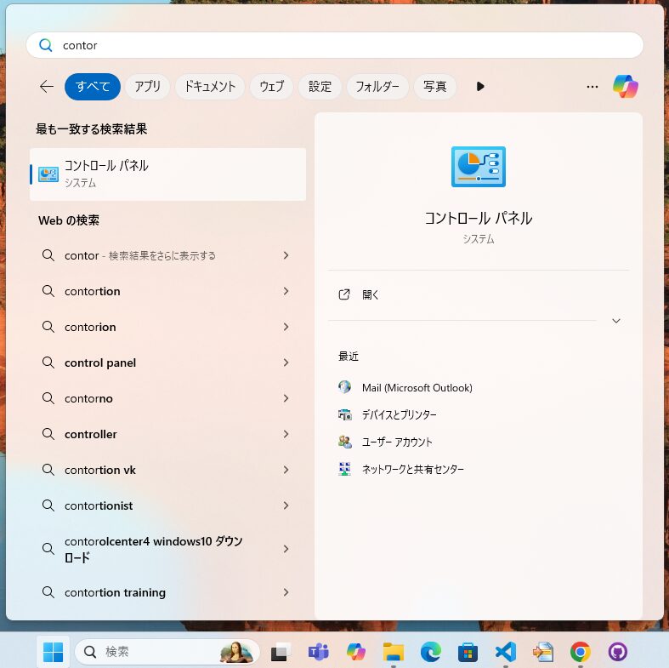Image resolution: width=669 pixels, height=668 pixels.
Task: Open recent item デバイスとプリンター
Action: point(399,414)
